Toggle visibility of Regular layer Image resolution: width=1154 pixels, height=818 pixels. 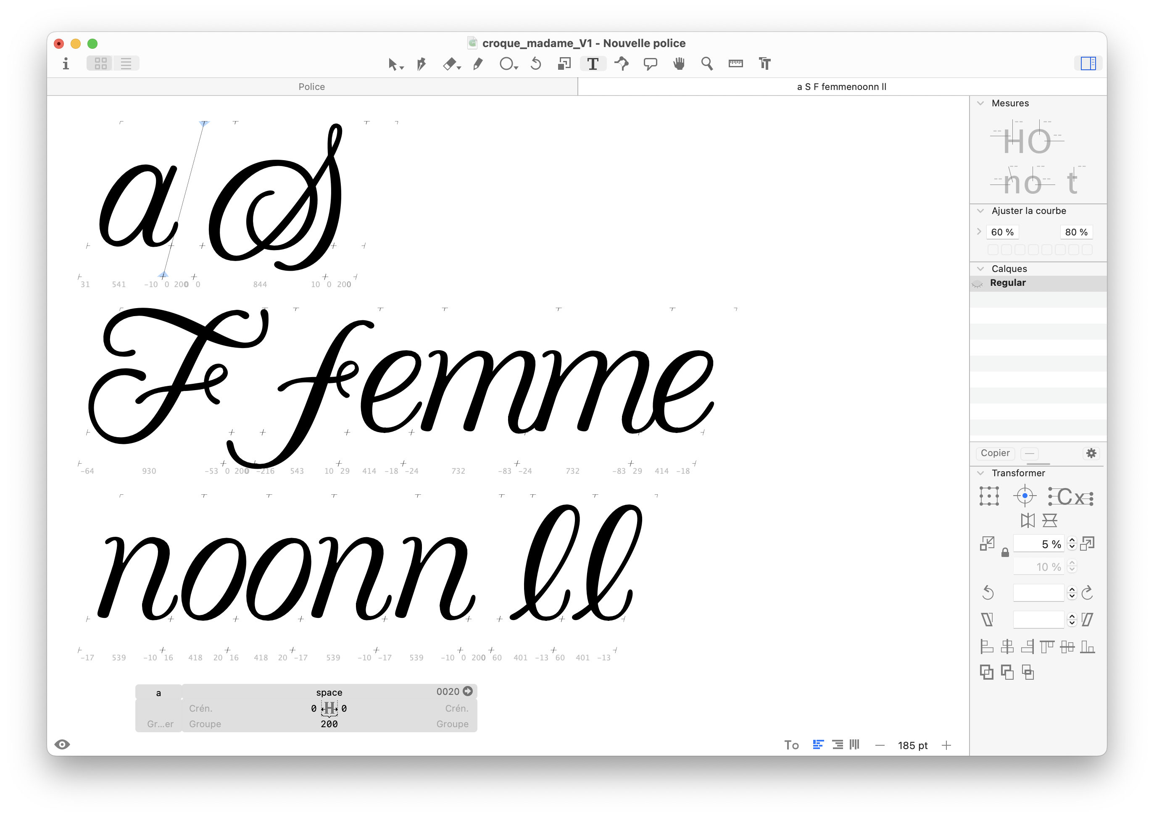click(977, 284)
